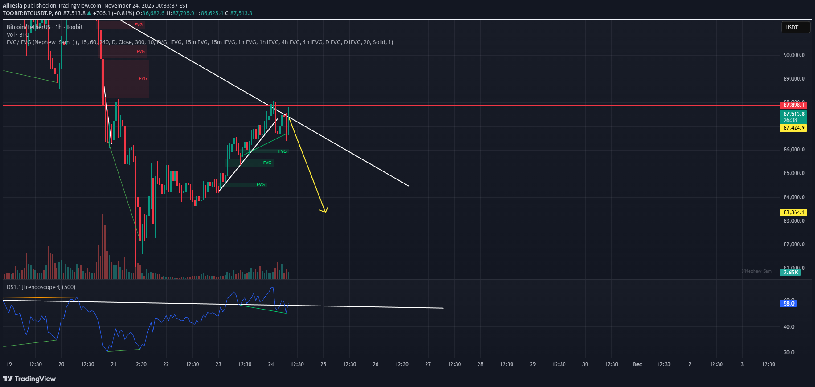The image size is (815, 387).
Task: Click the yellow 83,364.1 price label
Action: pos(794,212)
